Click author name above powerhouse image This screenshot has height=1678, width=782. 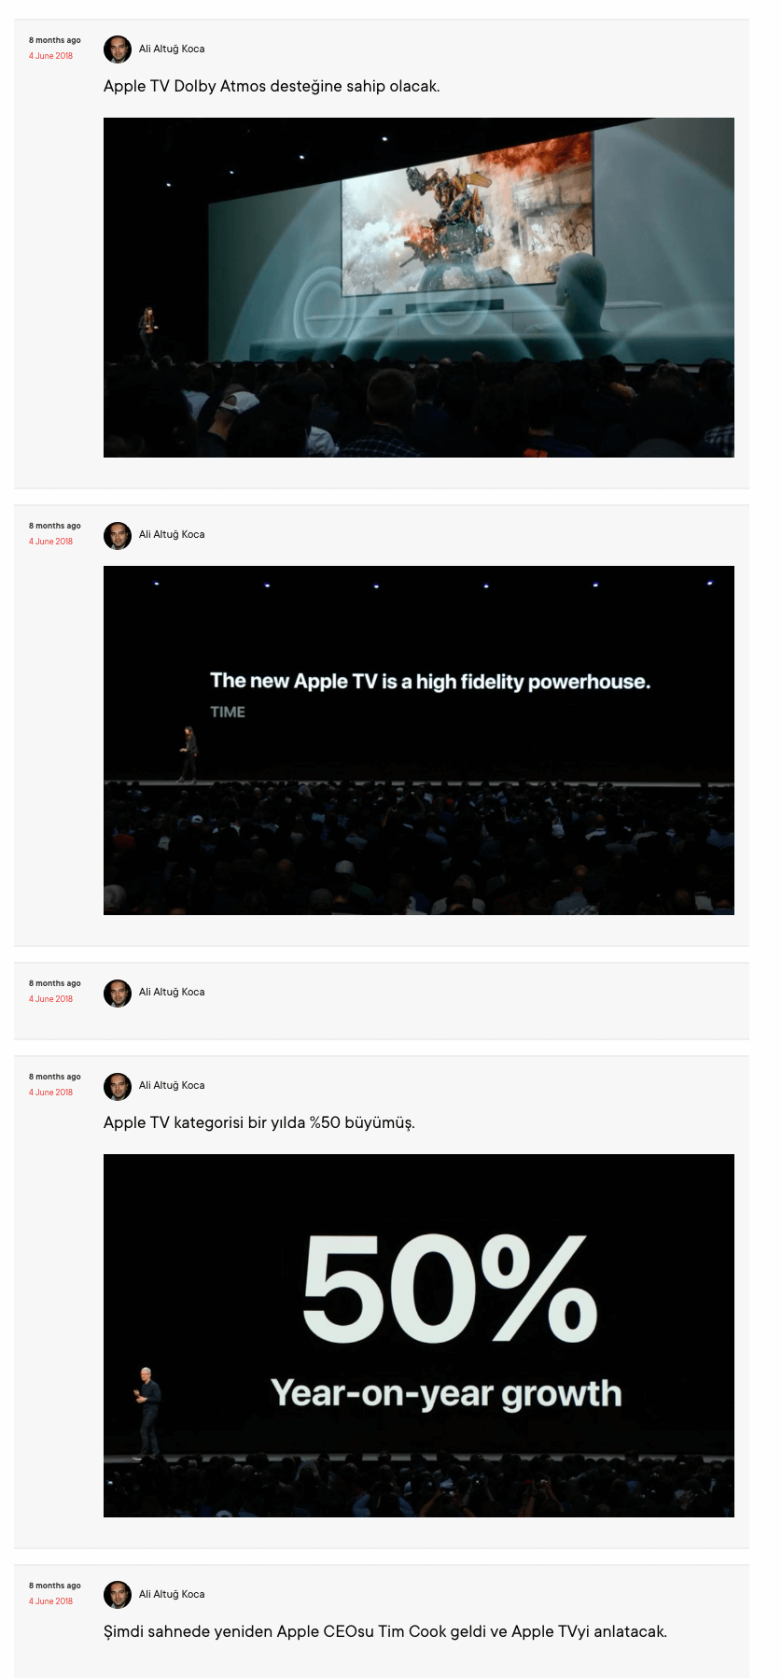[x=172, y=534]
